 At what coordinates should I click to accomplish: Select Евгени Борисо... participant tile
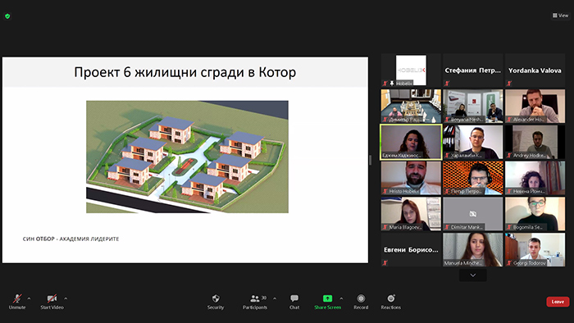point(411,250)
